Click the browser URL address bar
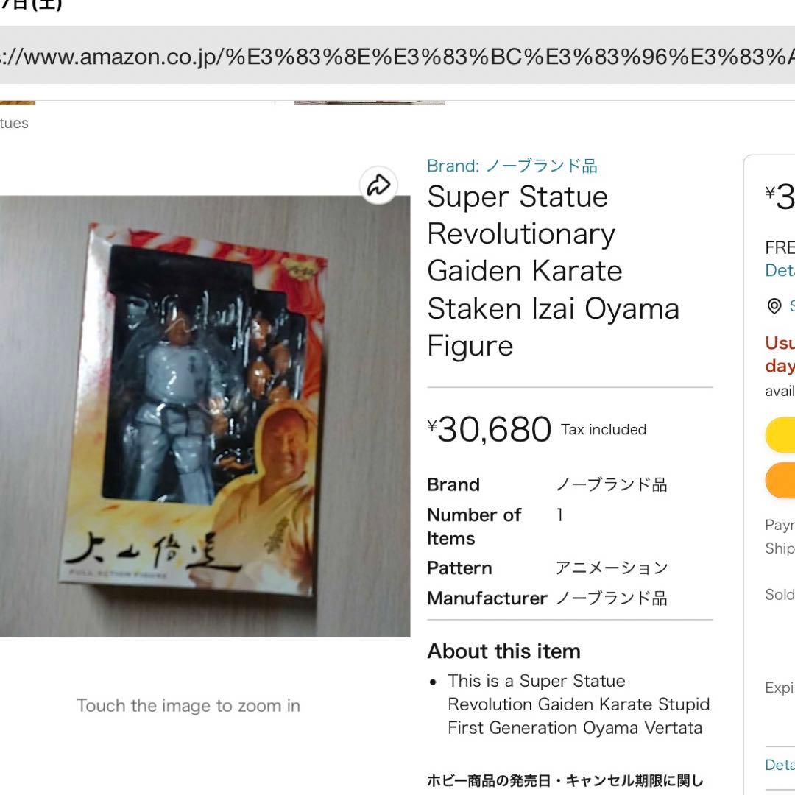The height and width of the screenshot is (795, 795). (397, 56)
